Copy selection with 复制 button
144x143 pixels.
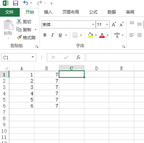point(24,30)
